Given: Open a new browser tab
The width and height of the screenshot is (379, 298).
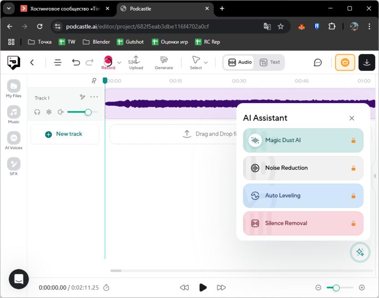Looking at the screenshot, I should tap(222, 9).
